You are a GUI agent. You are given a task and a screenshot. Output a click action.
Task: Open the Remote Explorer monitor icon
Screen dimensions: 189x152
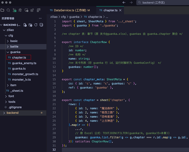(x=26, y=10)
